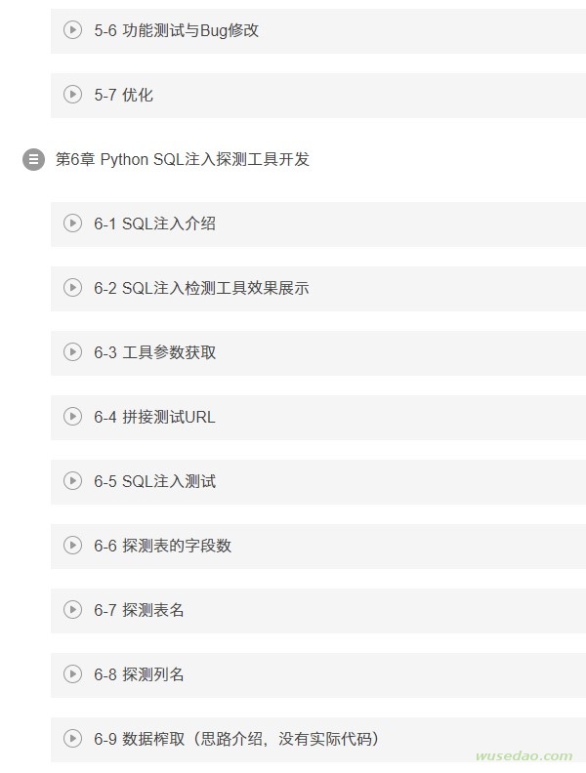Open lesson title 5-7 优化
The image size is (586, 773).
tap(123, 95)
